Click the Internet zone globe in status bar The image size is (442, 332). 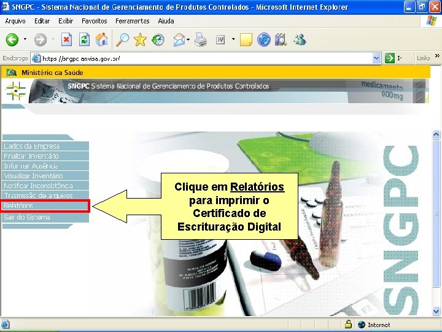point(362,325)
